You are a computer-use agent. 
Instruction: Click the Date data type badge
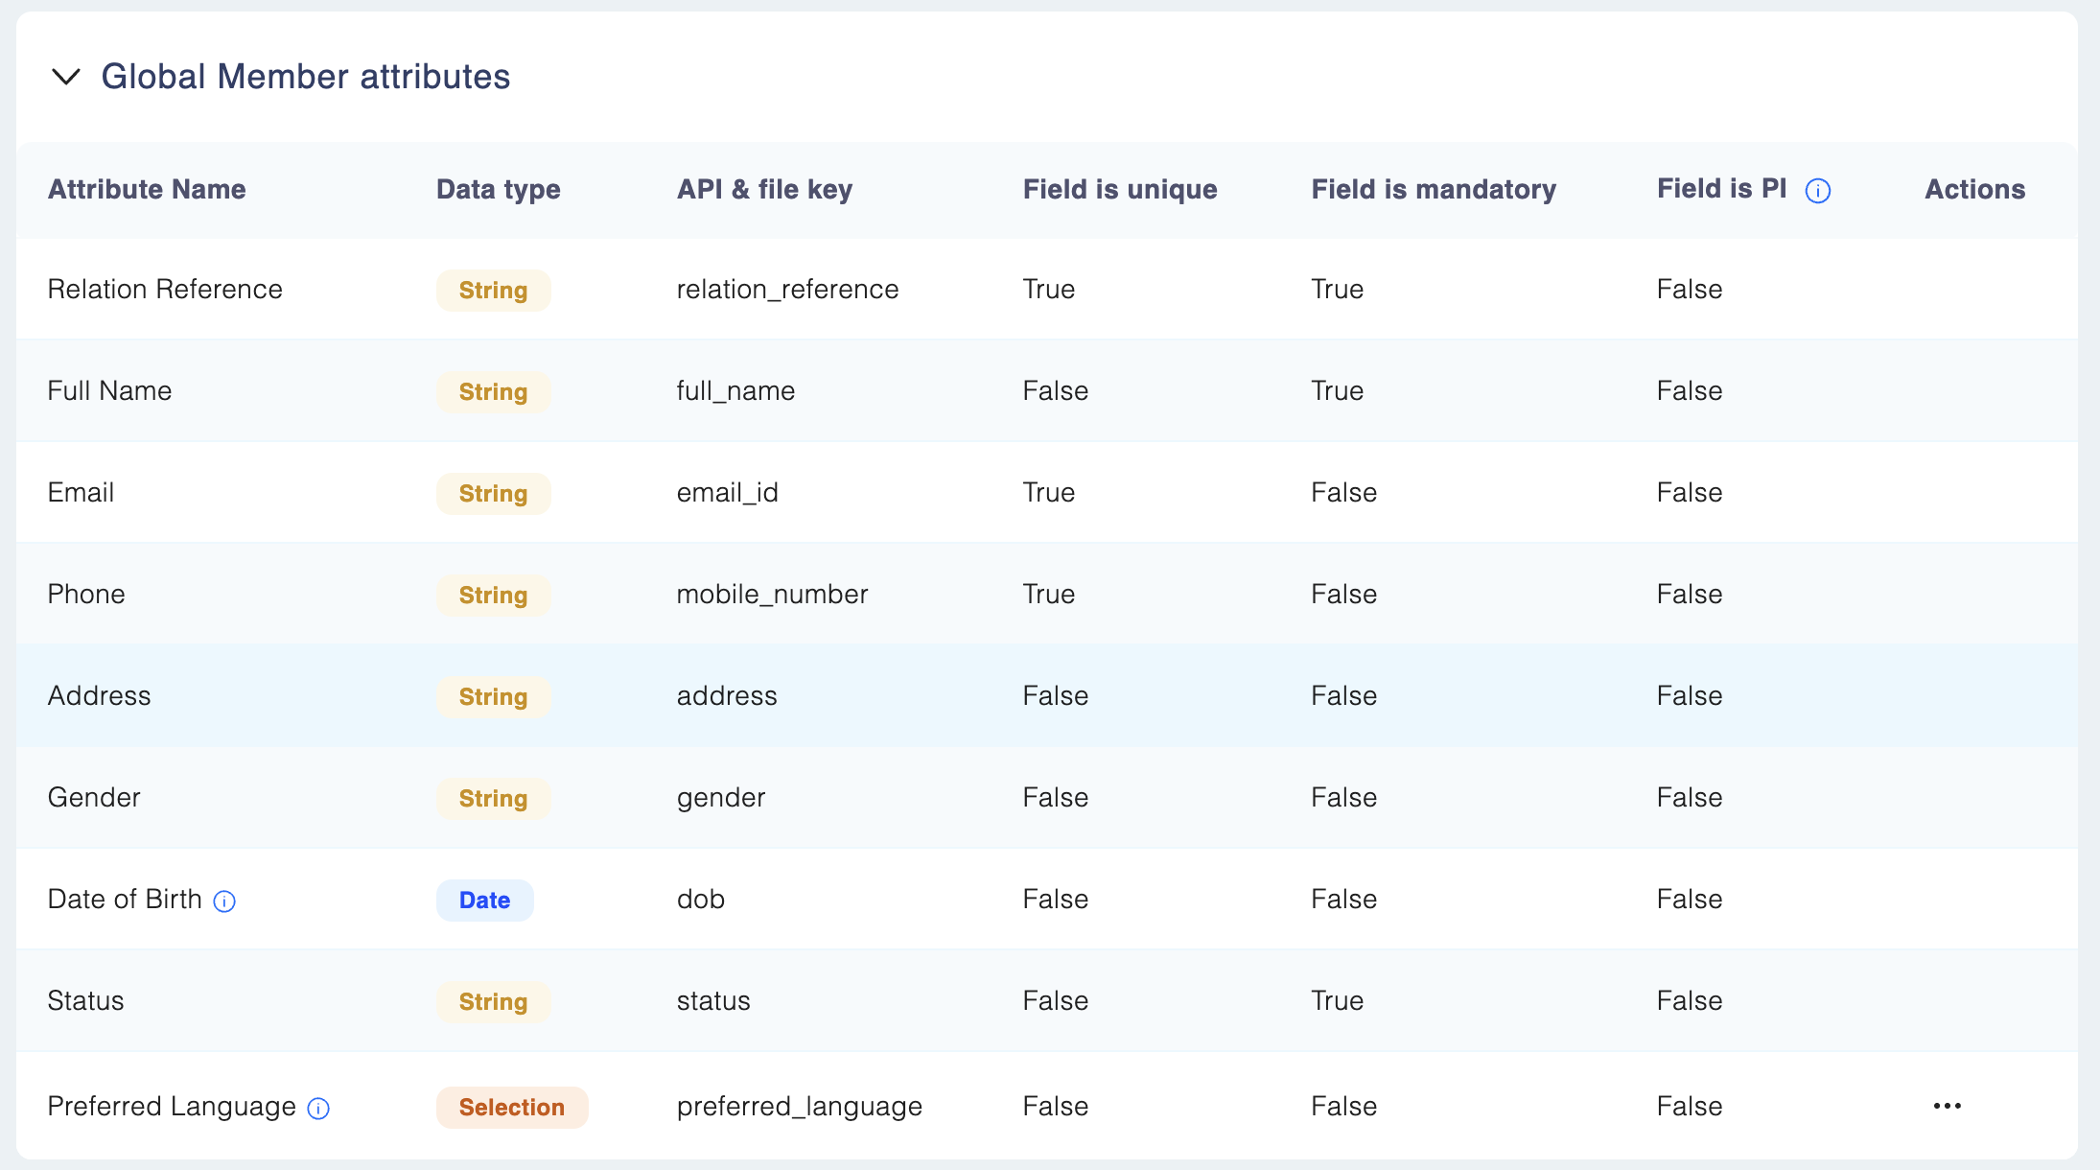(x=484, y=901)
